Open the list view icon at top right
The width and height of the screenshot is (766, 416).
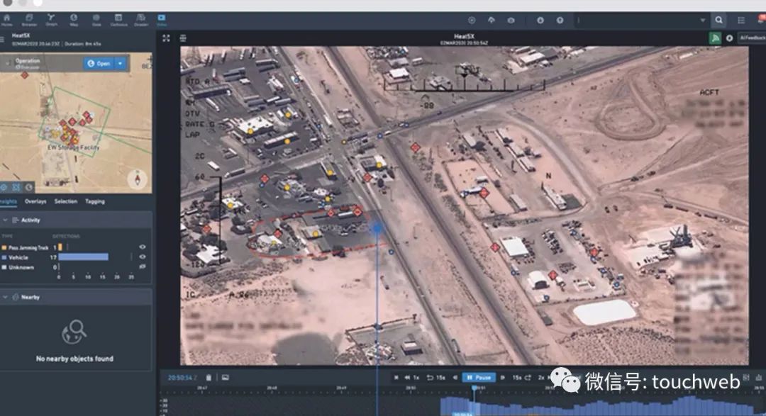[741, 20]
